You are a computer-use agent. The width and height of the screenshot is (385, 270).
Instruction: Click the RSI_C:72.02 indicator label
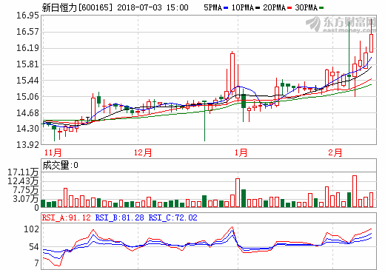coord(173,217)
